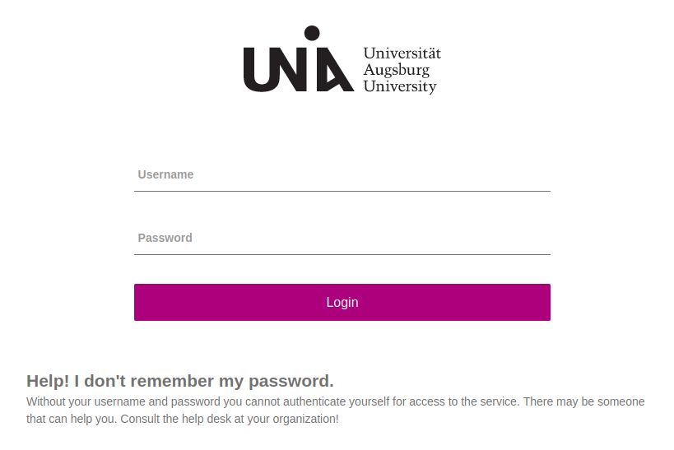Viewport: 674px width, 450px height.
Task: Click the word Universität beside the logo
Action: [402, 53]
